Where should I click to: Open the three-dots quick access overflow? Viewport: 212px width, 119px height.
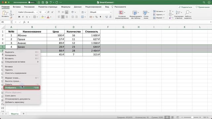61,2
